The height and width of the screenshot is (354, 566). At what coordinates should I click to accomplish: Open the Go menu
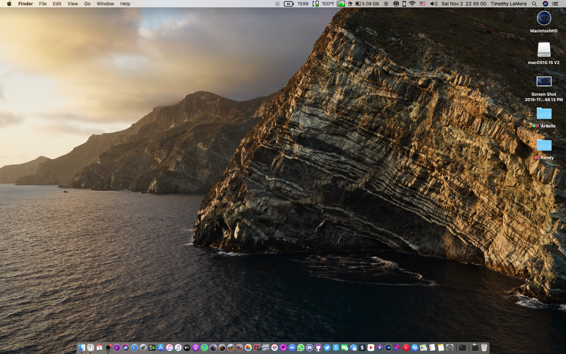(x=87, y=4)
